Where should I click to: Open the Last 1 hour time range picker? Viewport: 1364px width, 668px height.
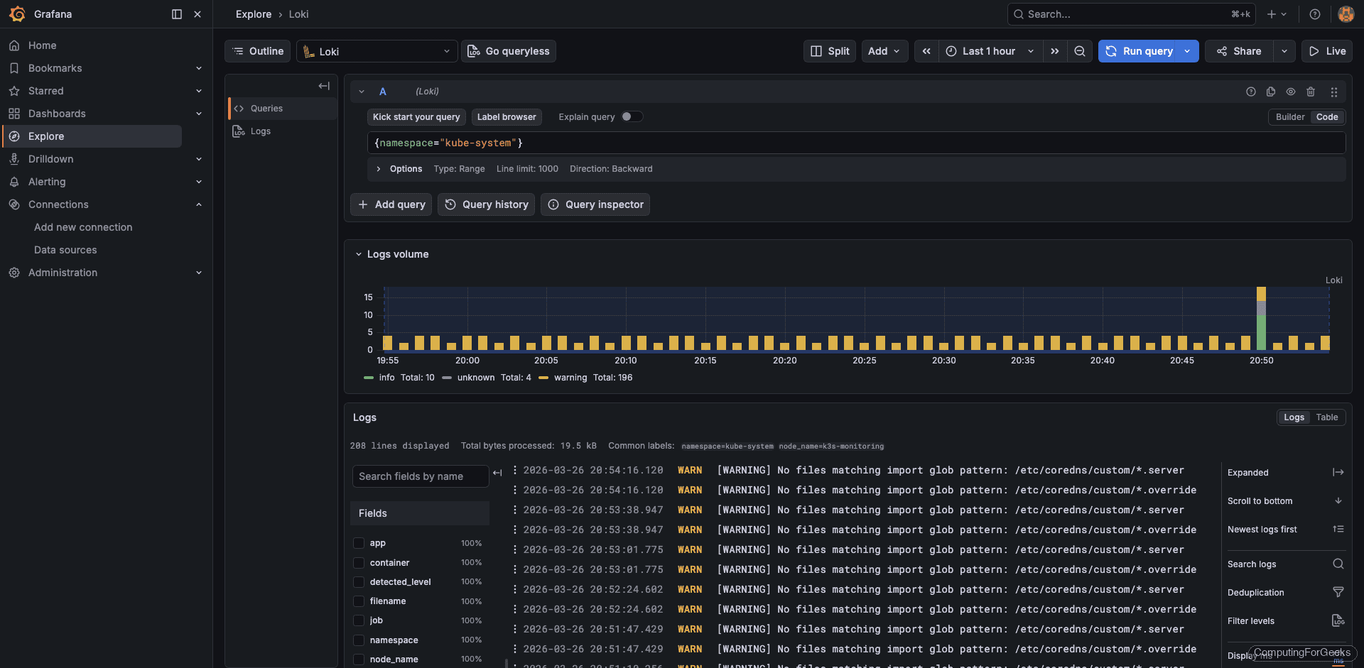click(x=990, y=51)
